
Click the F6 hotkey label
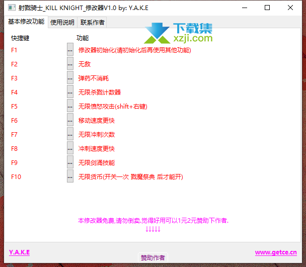pyautogui.click(x=14, y=121)
